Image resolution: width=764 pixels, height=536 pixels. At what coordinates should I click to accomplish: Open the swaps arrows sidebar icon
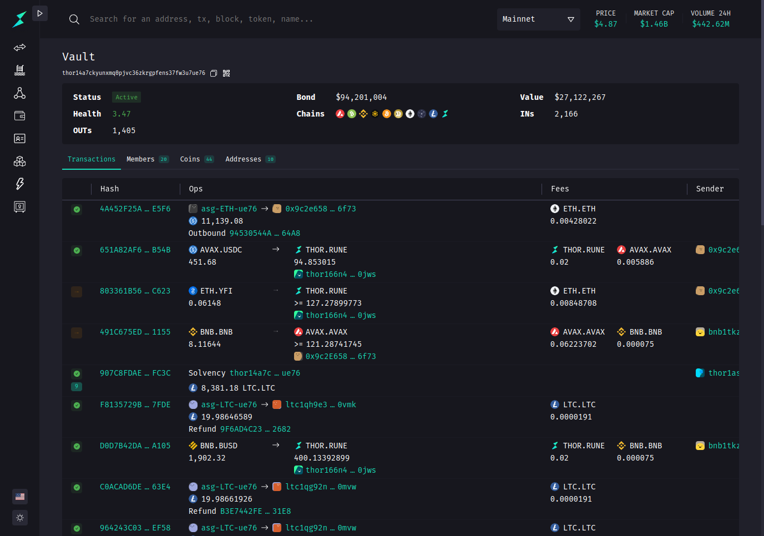coord(19,47)
